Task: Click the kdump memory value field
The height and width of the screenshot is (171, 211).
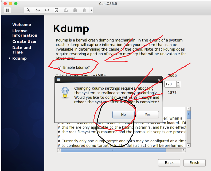Action: pyautogui.click(x=170, y=84)
